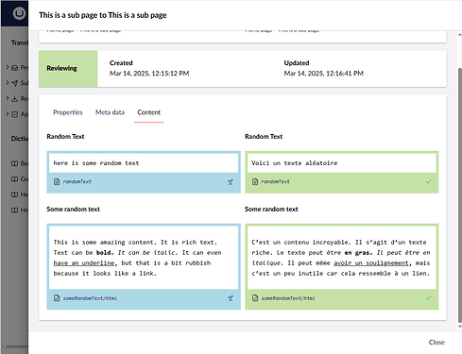The height and width of the screenshot is (354, 462).
Task: Expand the sidebar tree item with paper plane icon
Action: (x=8, y=83)
